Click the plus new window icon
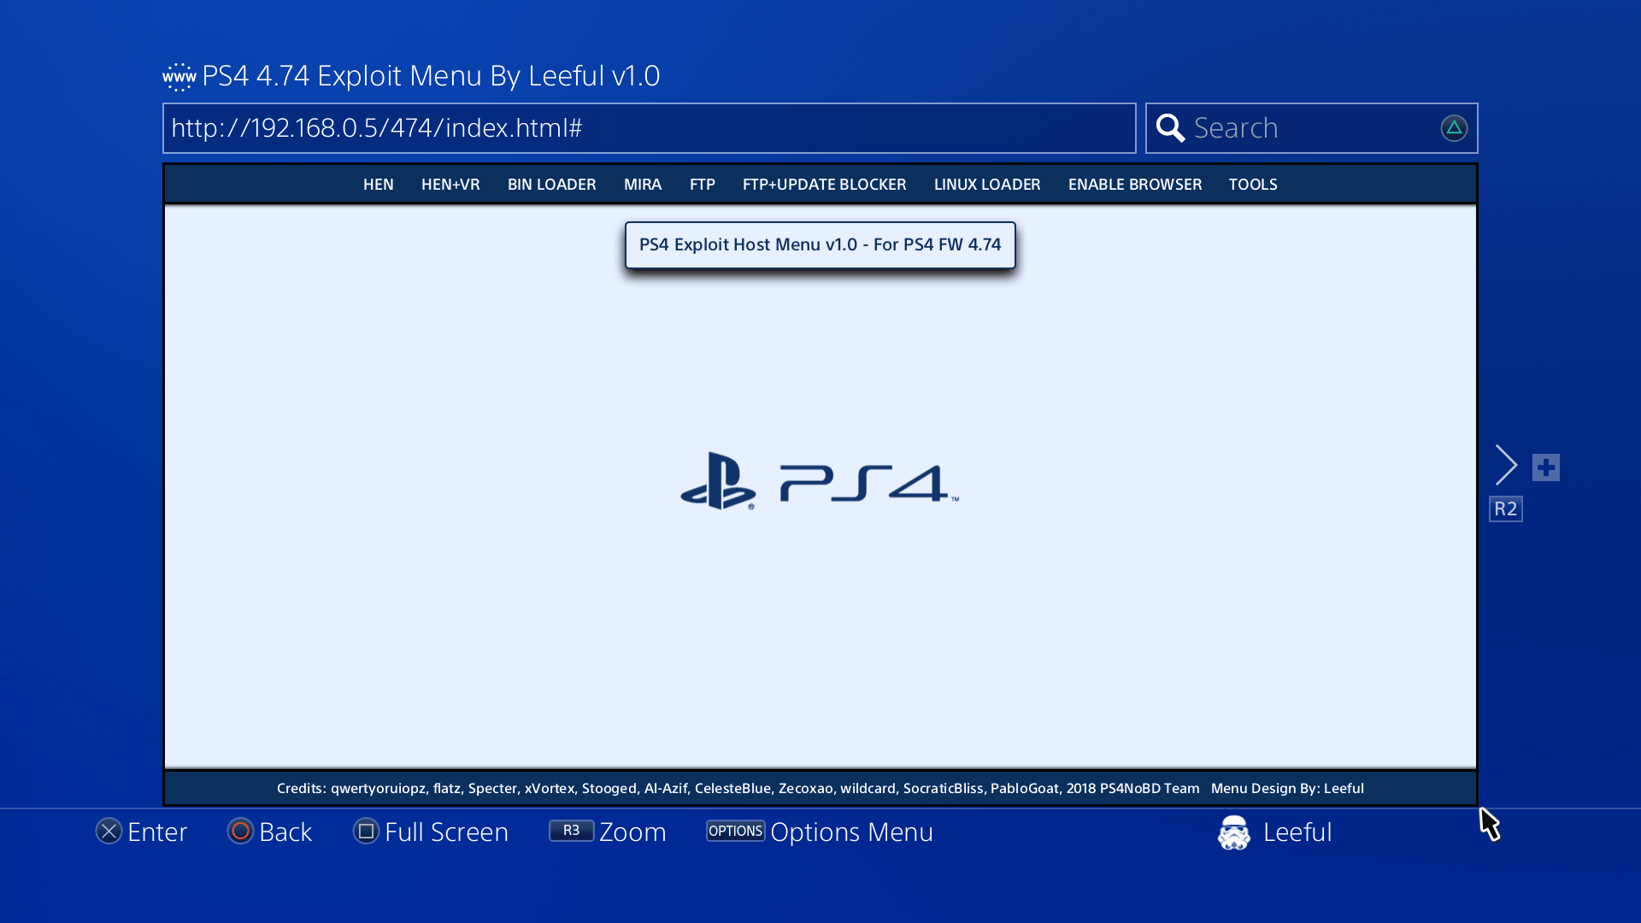The width and height of the screenshot is (1641, 923). pyautogui.click(x=1545, y=467)
